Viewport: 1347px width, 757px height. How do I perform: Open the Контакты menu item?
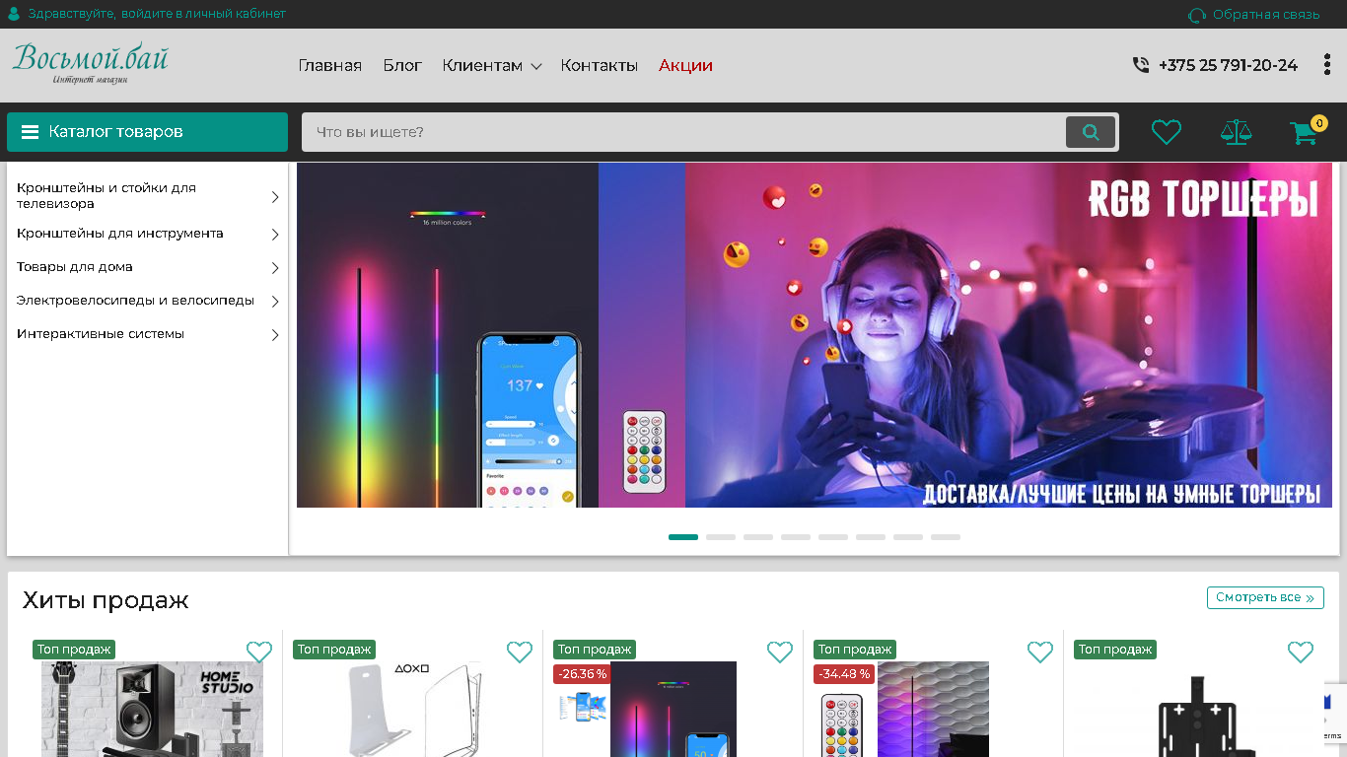[600, 65]
